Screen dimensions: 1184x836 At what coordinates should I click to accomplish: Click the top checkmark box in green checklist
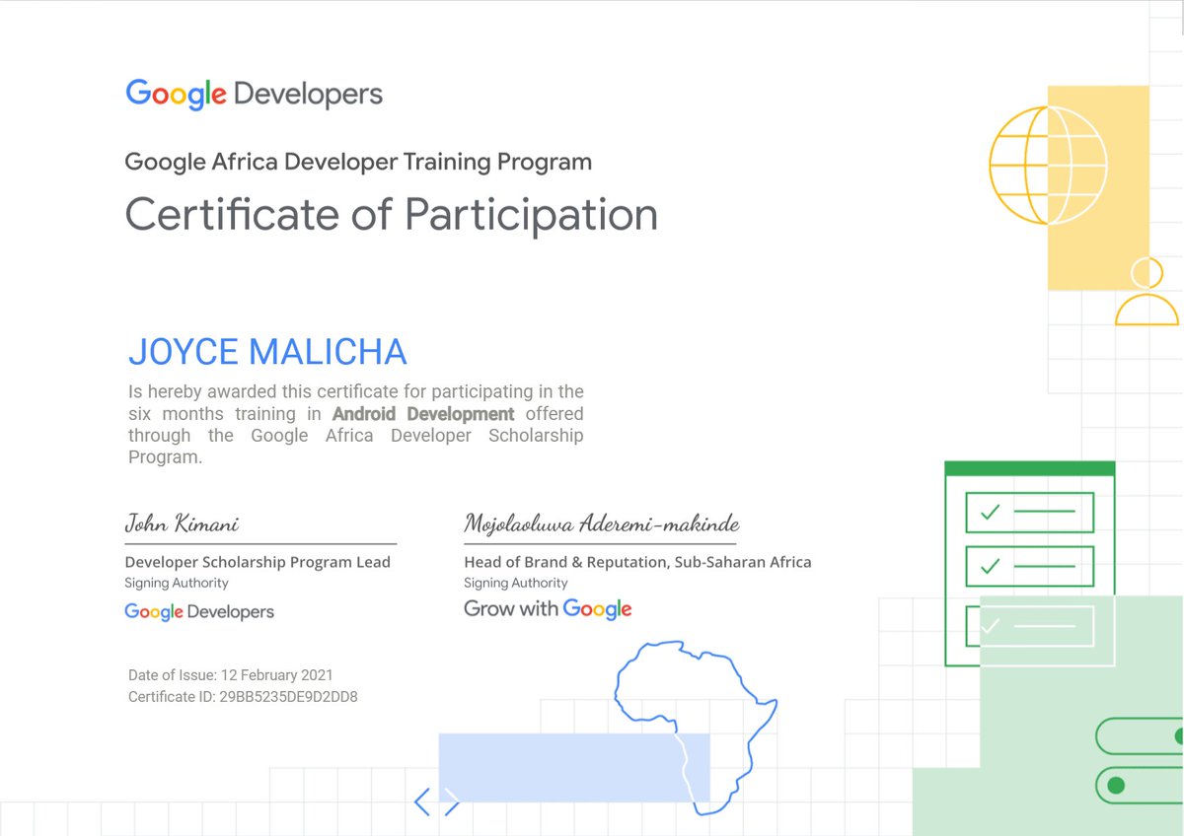pos(1030,513)
